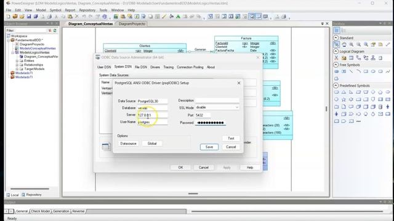This screenshot has height=221, width=394.
Task: Expand the TargetModels folder in Object Browser
Action: tap(17, 69)
